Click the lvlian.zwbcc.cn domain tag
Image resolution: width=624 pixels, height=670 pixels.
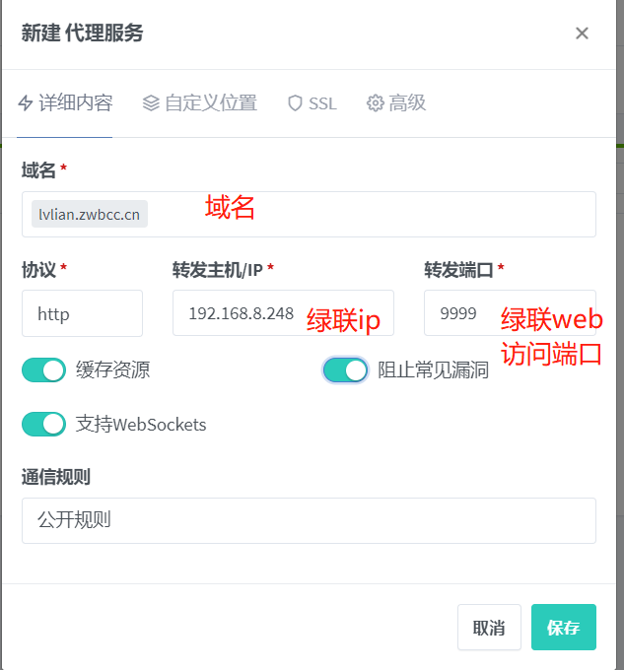point(90,214)
